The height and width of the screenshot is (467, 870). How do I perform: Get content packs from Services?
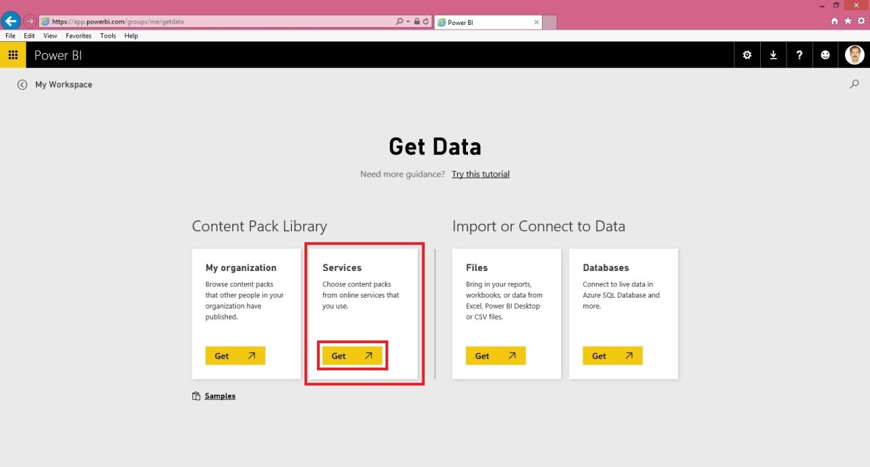[x=352, y=355]
